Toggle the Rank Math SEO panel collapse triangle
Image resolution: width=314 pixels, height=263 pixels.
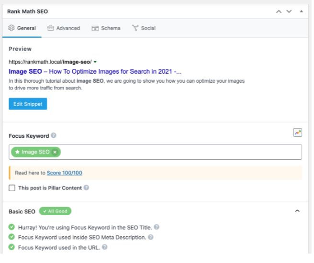pos(301,11)
